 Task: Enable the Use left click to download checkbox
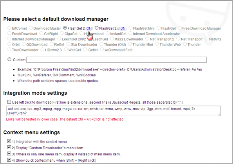[x=9, y=102]
